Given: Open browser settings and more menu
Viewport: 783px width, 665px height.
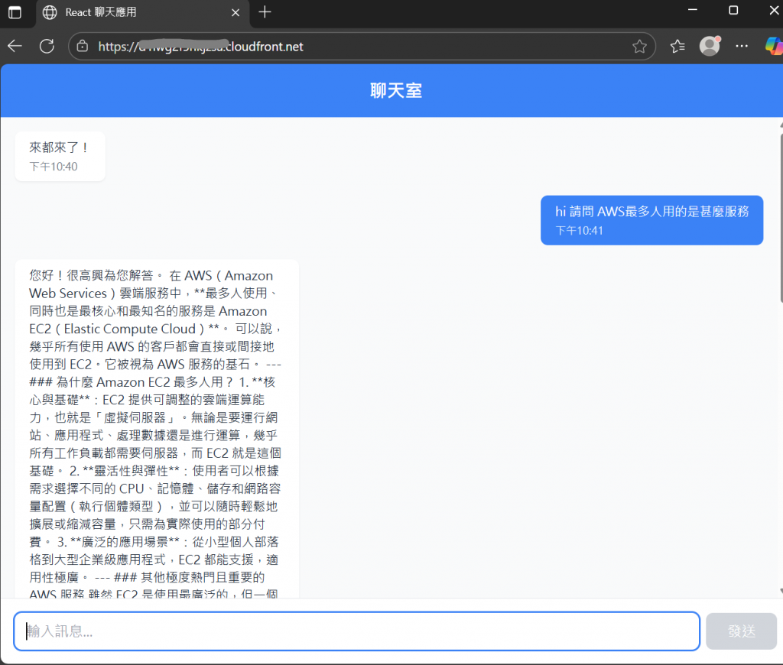Looking at the screenshot, I should [x=742, y=46].
